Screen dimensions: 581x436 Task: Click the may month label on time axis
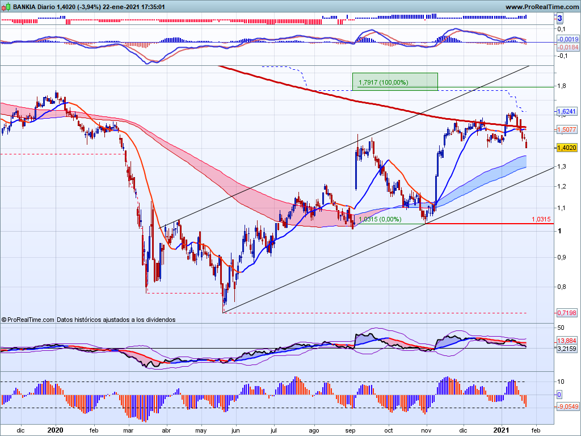coord(201,430)
